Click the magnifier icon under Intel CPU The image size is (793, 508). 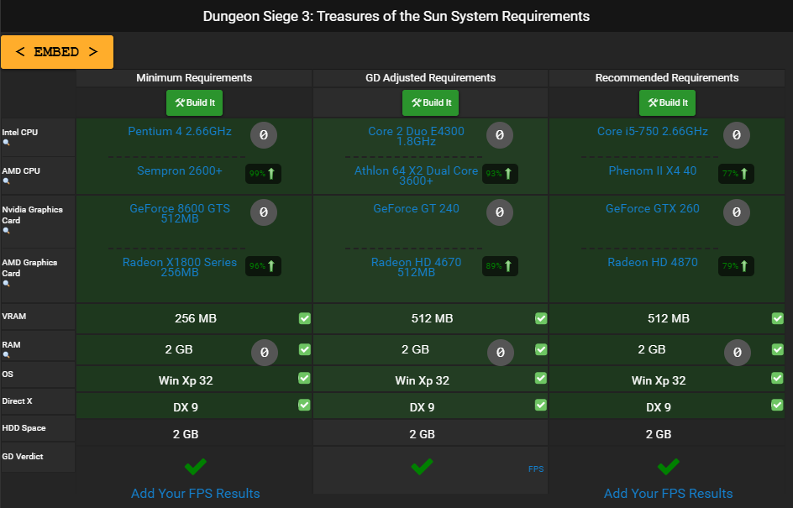pyautogui.click(x=7, y=144)
